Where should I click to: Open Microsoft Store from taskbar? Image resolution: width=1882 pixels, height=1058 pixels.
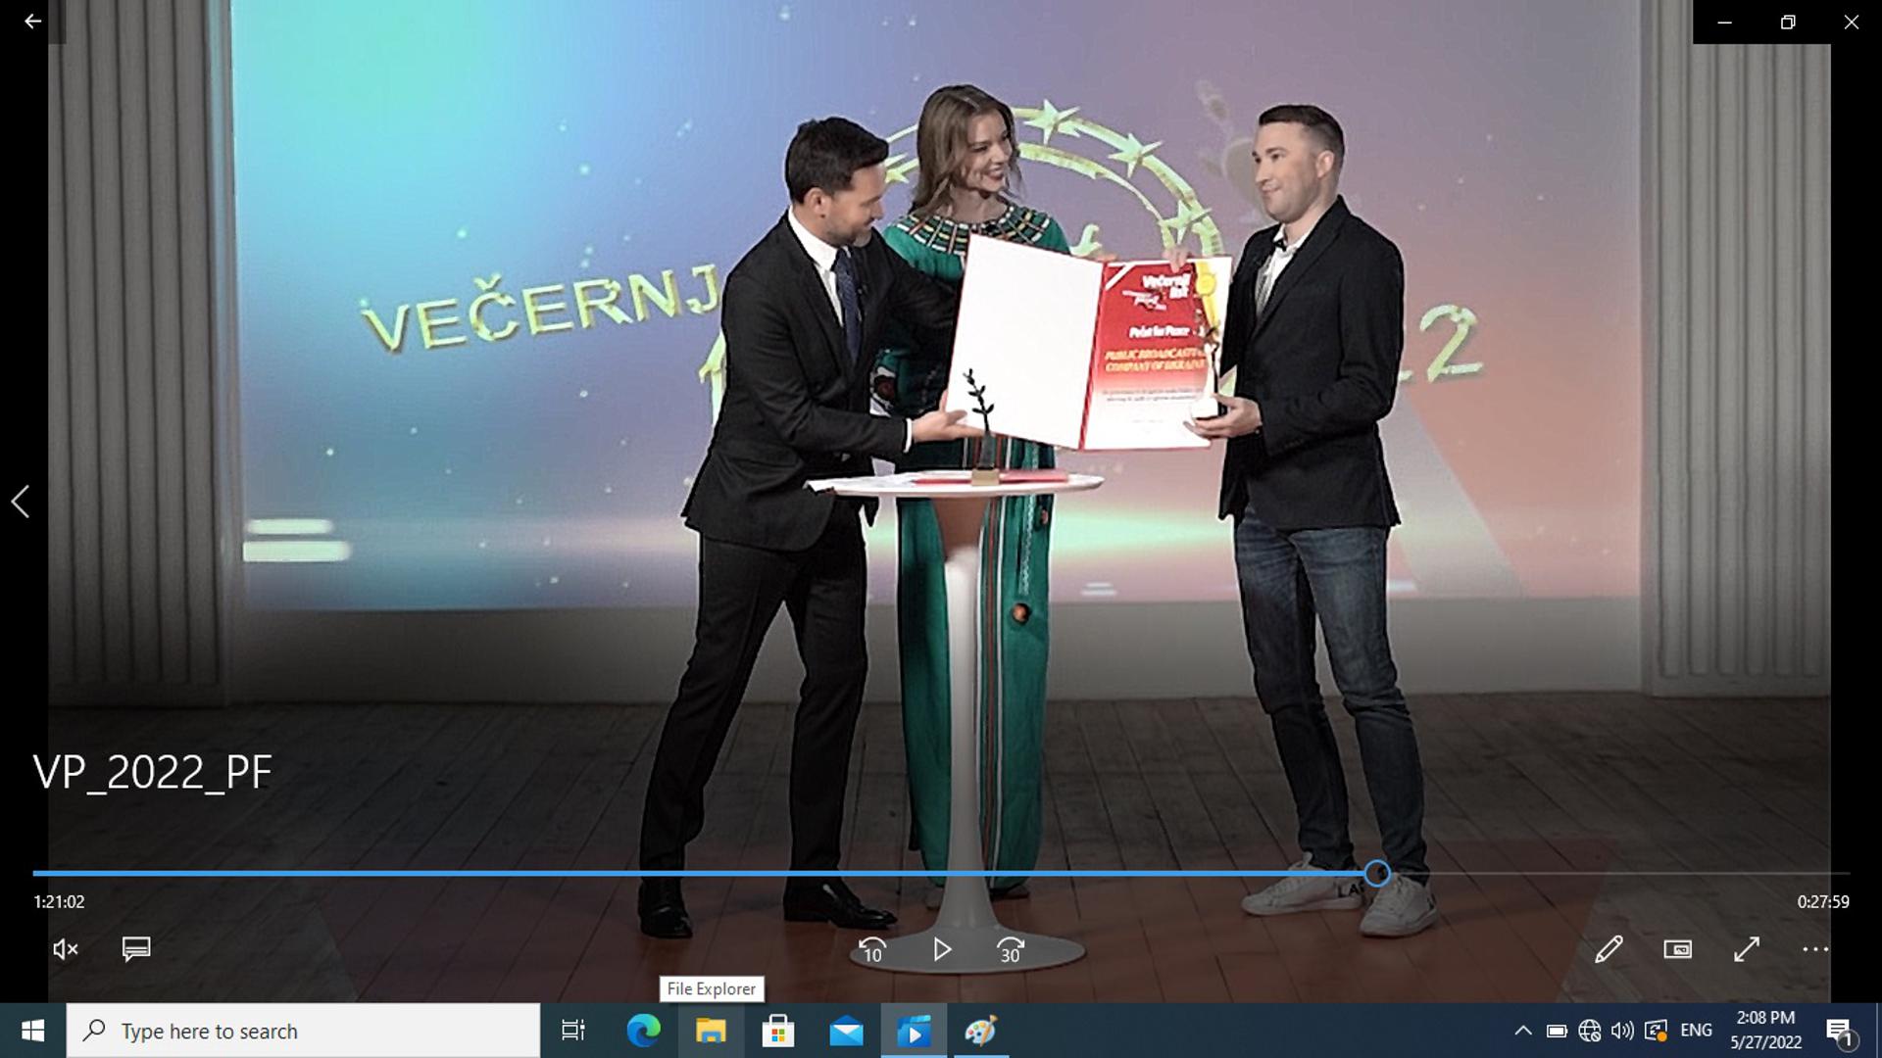click(x=778, y=1031)
